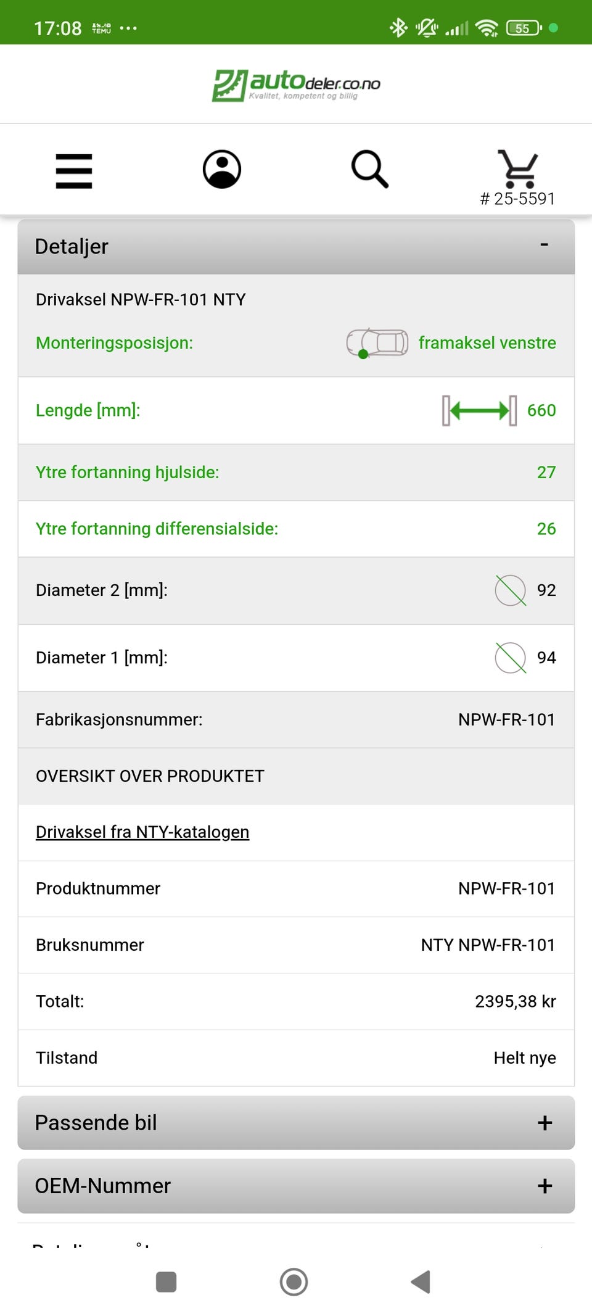This screenshot has height=1316, width=592.
Task: Expand the OEM-Nummer section
Action: coord(544,1186)
